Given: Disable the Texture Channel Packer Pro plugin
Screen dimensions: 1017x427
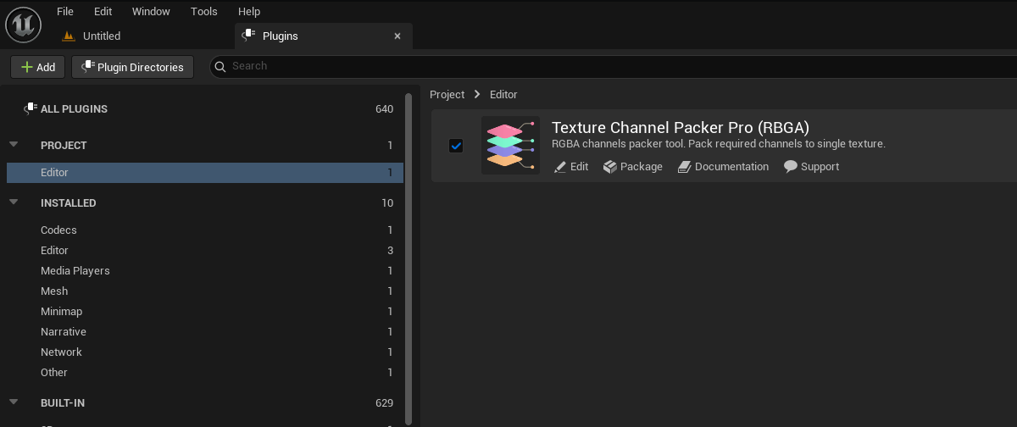Looking at the screenshot, I should [456, 146].
